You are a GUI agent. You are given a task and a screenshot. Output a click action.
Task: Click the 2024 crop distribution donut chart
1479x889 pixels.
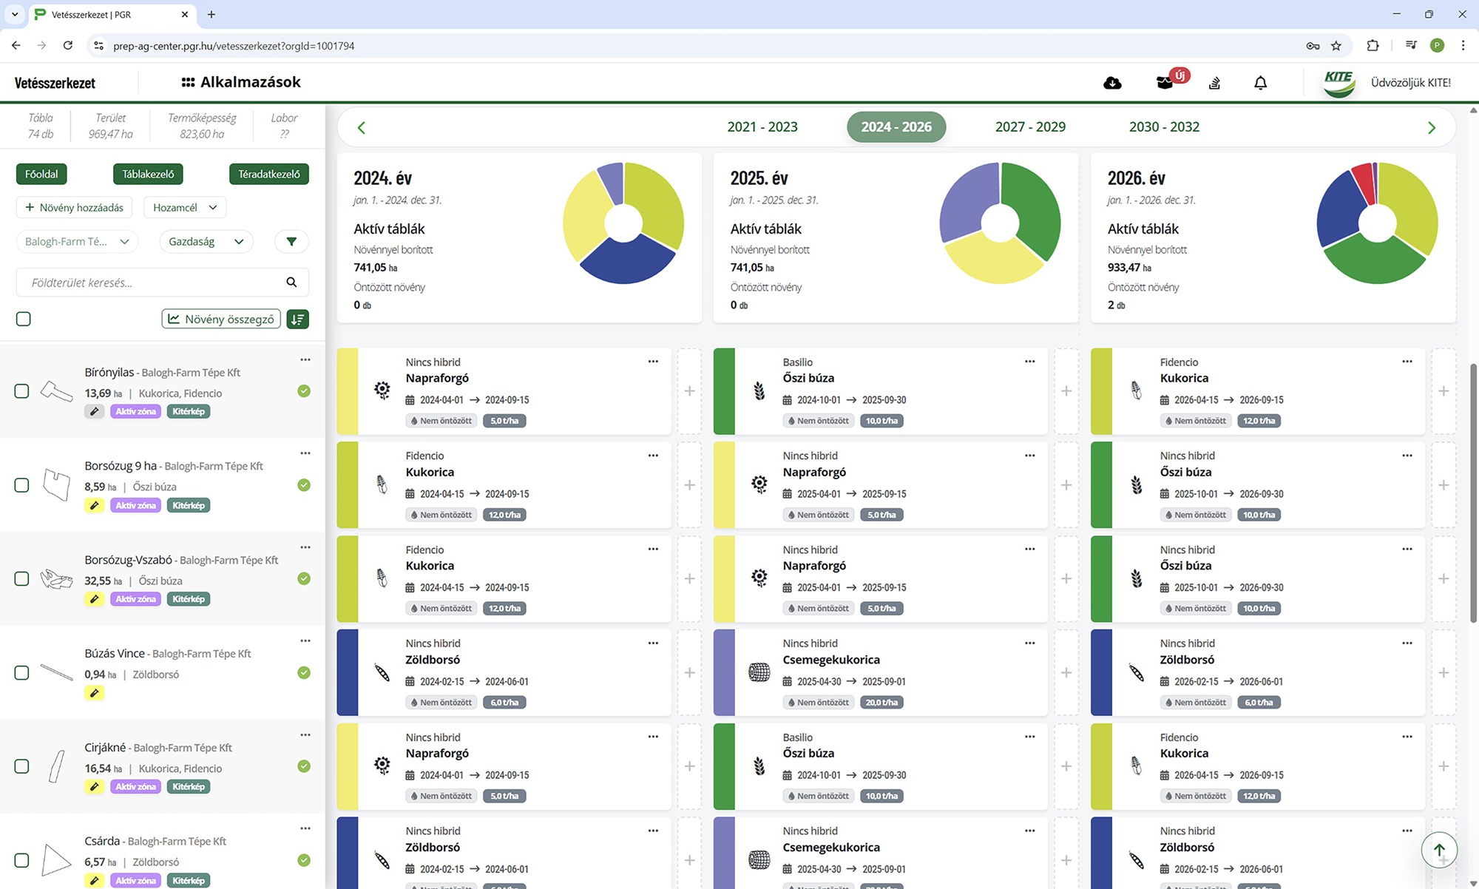click(x=623, y=223)
